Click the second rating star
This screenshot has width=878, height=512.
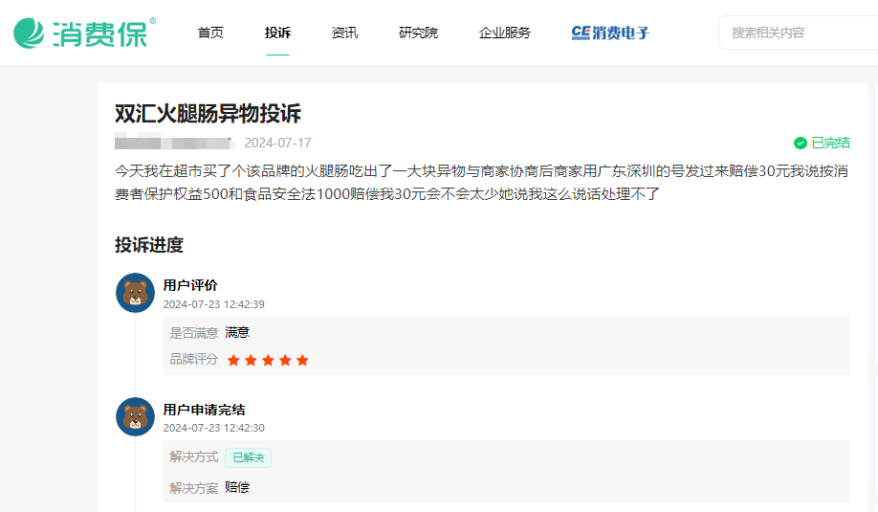point(251,360)
